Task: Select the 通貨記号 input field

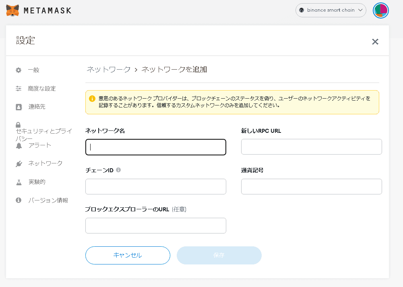Action: (x=311, y=186)
